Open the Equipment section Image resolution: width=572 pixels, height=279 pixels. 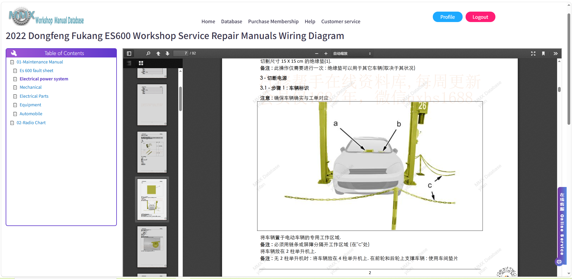pos(30,105)
